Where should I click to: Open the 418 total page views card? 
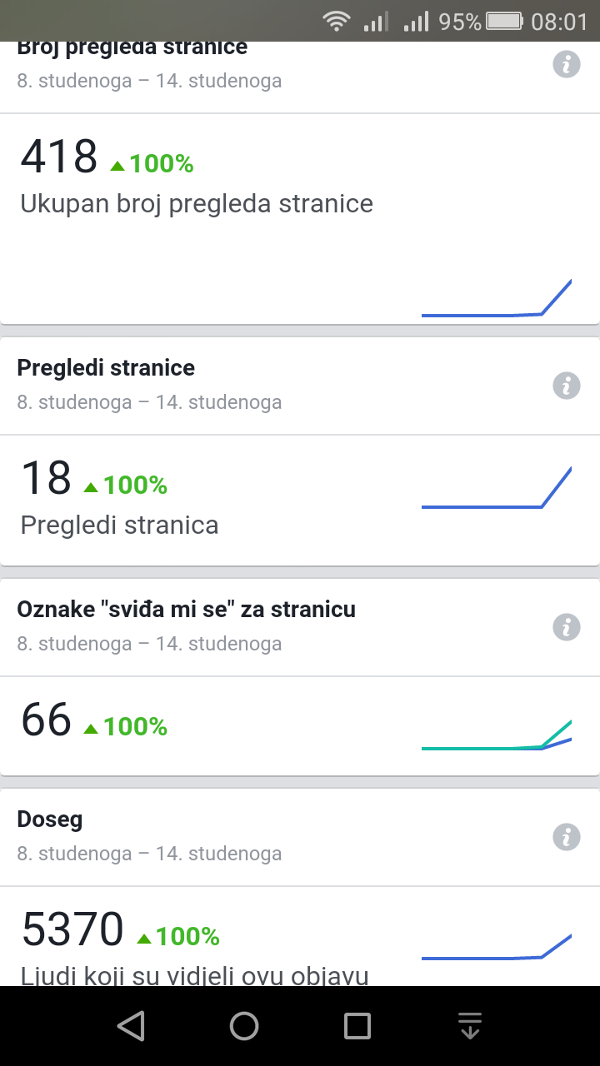point(300,219)
